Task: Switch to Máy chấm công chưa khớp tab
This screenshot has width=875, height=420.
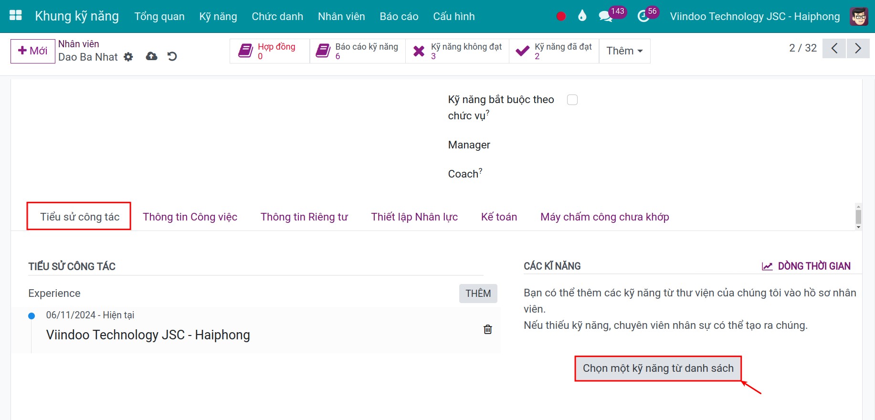Action: click(x=605, y=217)
